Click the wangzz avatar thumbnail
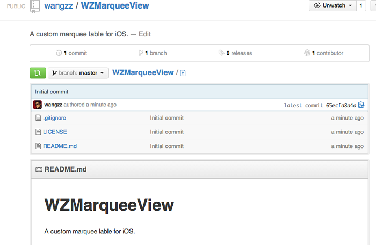The width and height of the screenshot is (376, 245). [x=38, y=105]
